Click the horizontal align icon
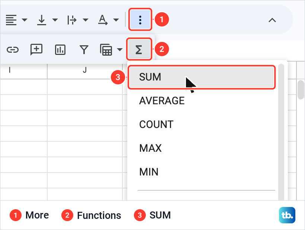This screenshot has width=305, height=230. click(11, 20)
